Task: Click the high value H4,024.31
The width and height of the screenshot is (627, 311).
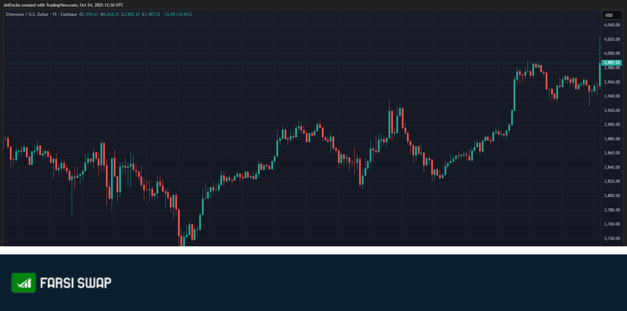Action: pyautogui.click(x=110, y=14)
